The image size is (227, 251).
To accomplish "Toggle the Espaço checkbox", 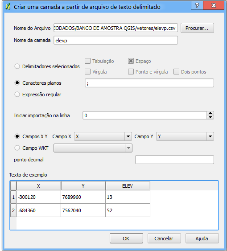I will (x=131, y=61).
